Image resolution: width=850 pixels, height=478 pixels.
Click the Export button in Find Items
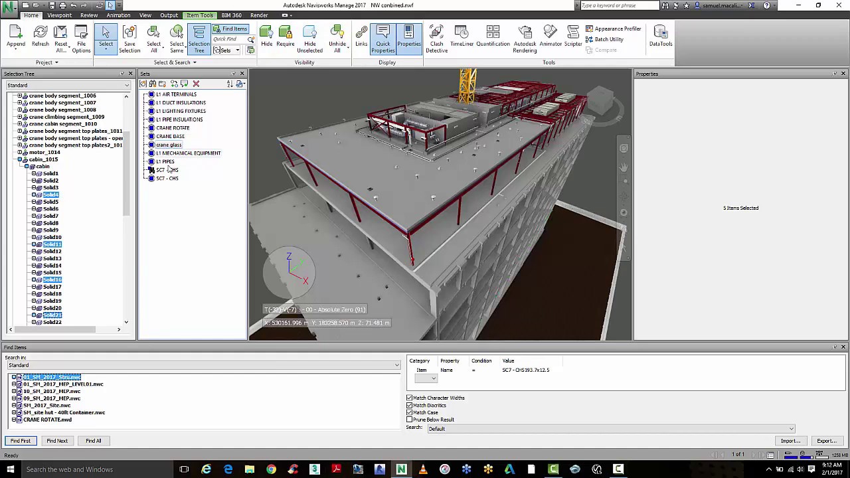pyautogui.click(x=826, y=440)
